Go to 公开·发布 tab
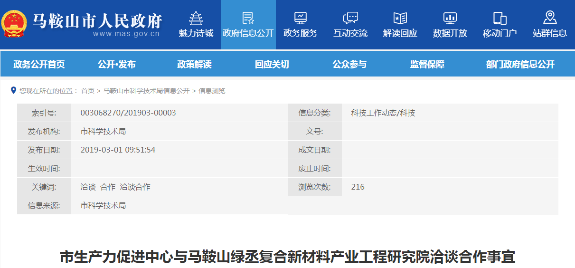 (x=117, y=65)
